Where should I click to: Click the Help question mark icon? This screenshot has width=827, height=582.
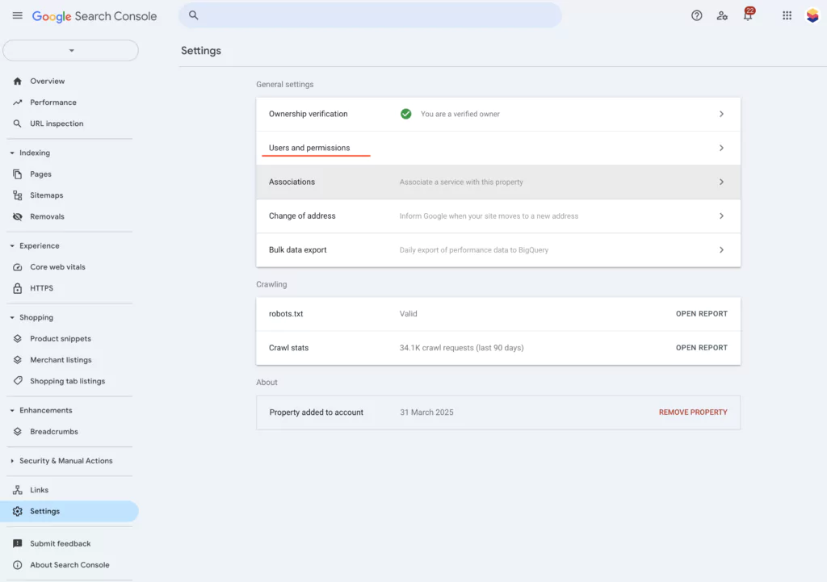tap(696, 15)
